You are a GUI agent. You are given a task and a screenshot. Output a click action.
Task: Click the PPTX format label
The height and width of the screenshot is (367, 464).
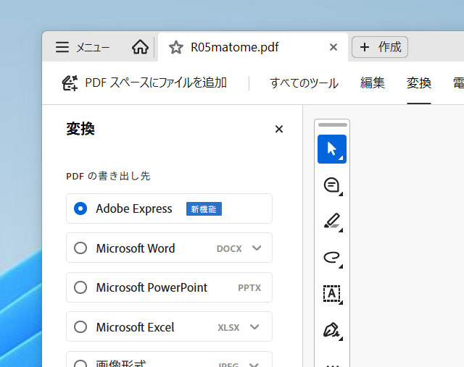(x=249, y=288)
